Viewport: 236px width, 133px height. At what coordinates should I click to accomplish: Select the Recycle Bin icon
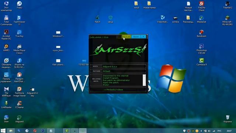coord(228,119)
